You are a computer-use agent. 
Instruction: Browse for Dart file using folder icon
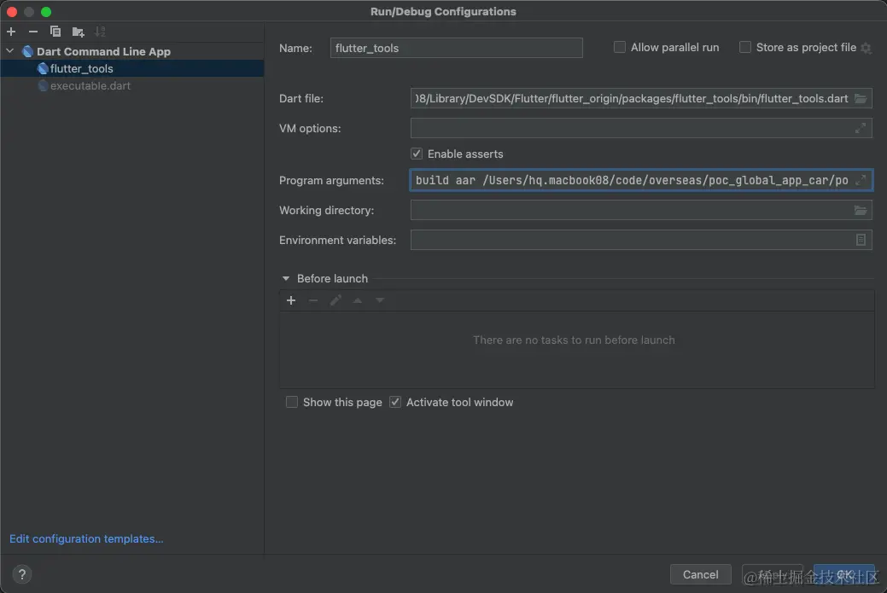[x=861, y=98]
